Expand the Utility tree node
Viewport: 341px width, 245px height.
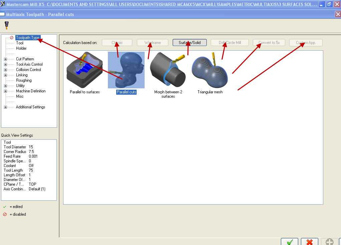tap(5, 86)
